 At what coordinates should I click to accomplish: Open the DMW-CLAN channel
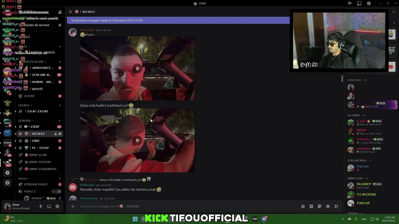40,155
